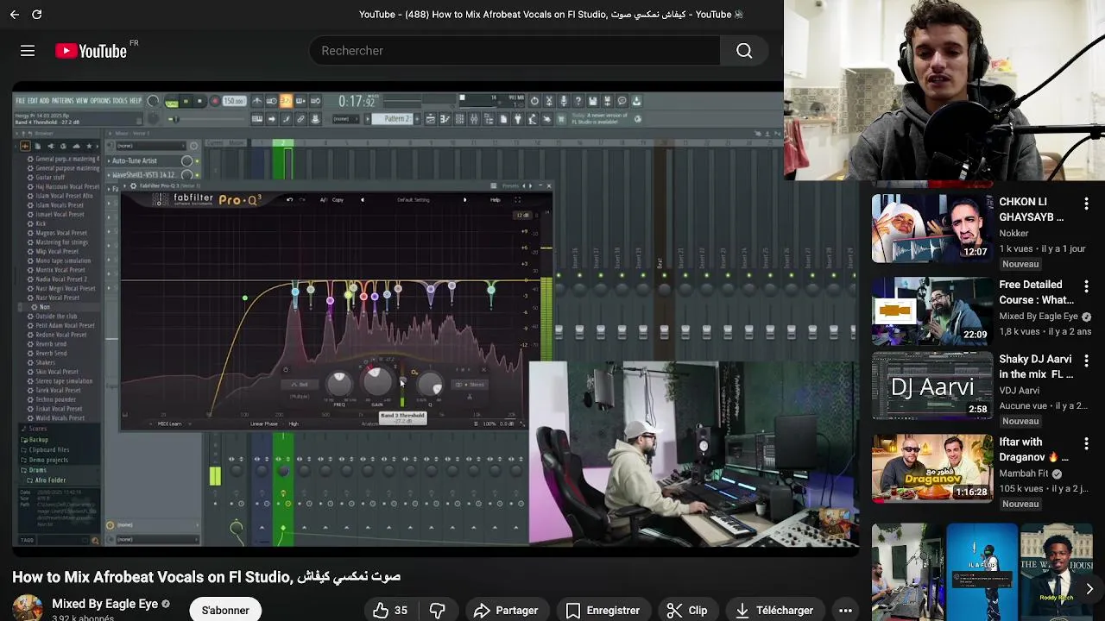The height and width of the screenshot is (621, 1105).
Task: Click Pro-Q 3 undo arrow
Action: [289, 199]
